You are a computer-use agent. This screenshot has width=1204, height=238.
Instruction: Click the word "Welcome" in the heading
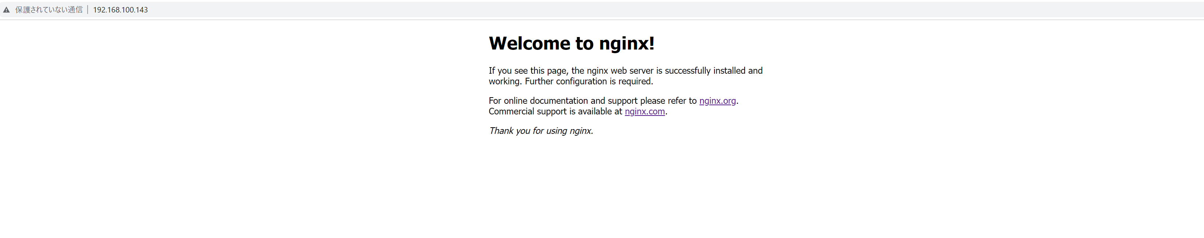(529, 43)
